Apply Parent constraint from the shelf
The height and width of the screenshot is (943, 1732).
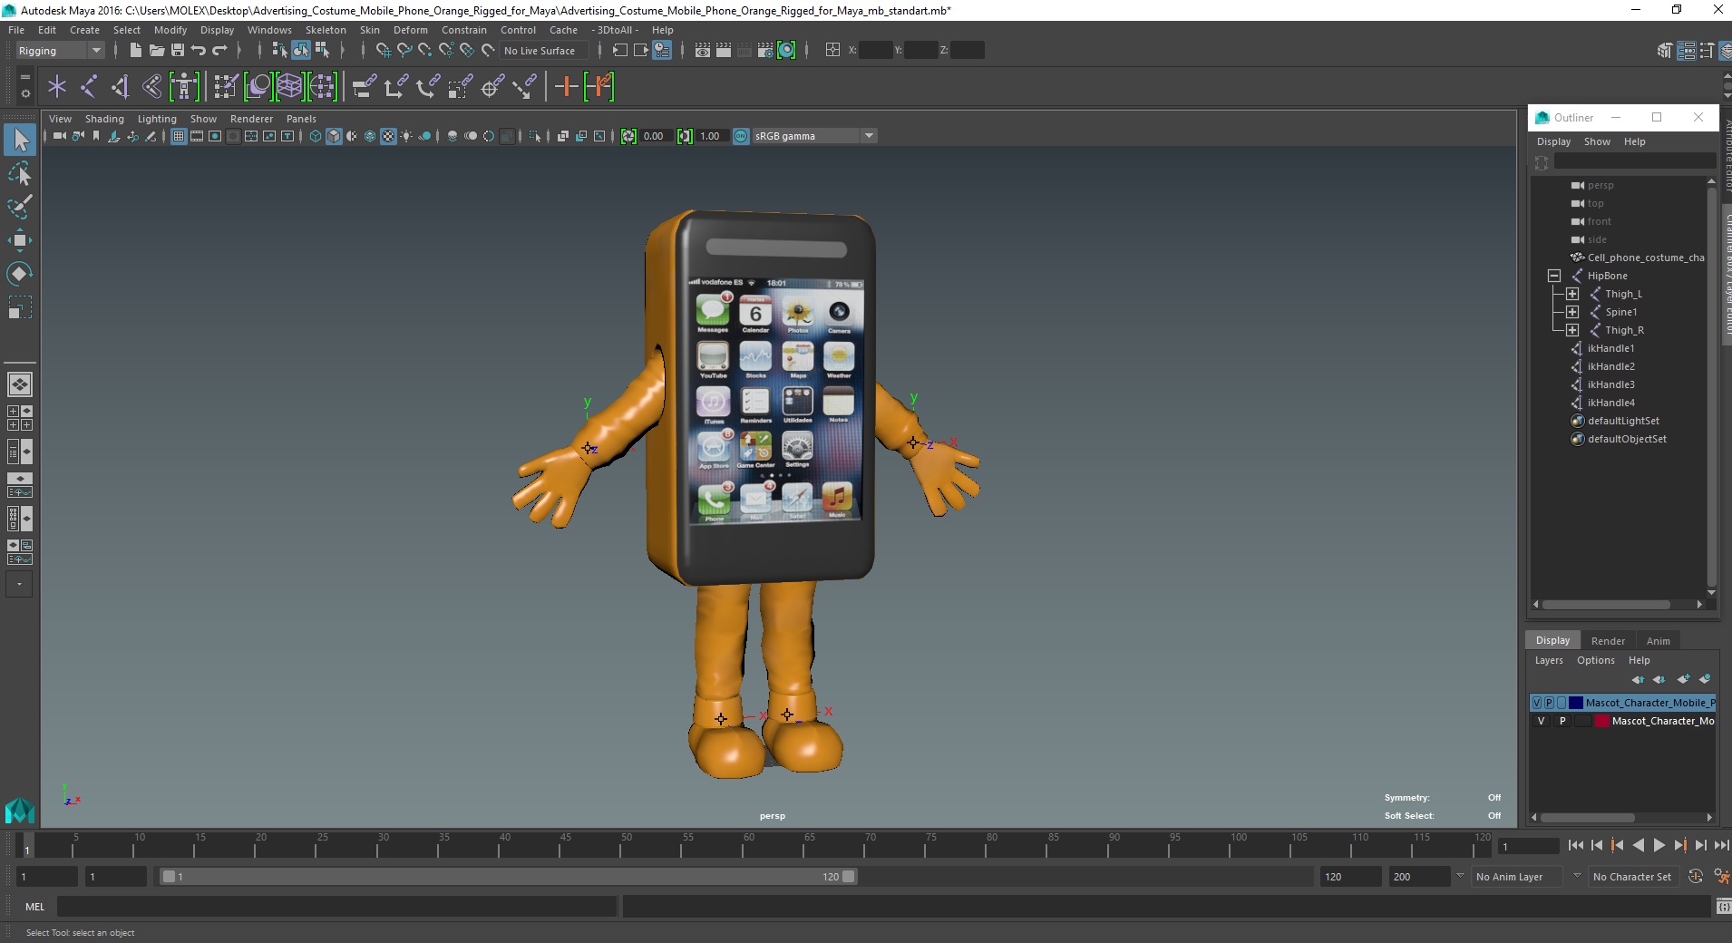[x=364, y=87]
